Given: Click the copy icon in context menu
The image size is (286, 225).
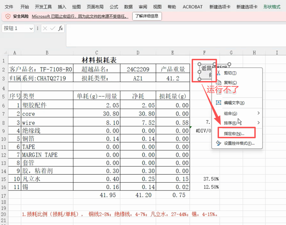Looking at the screenshot, I should pos(218,83).
